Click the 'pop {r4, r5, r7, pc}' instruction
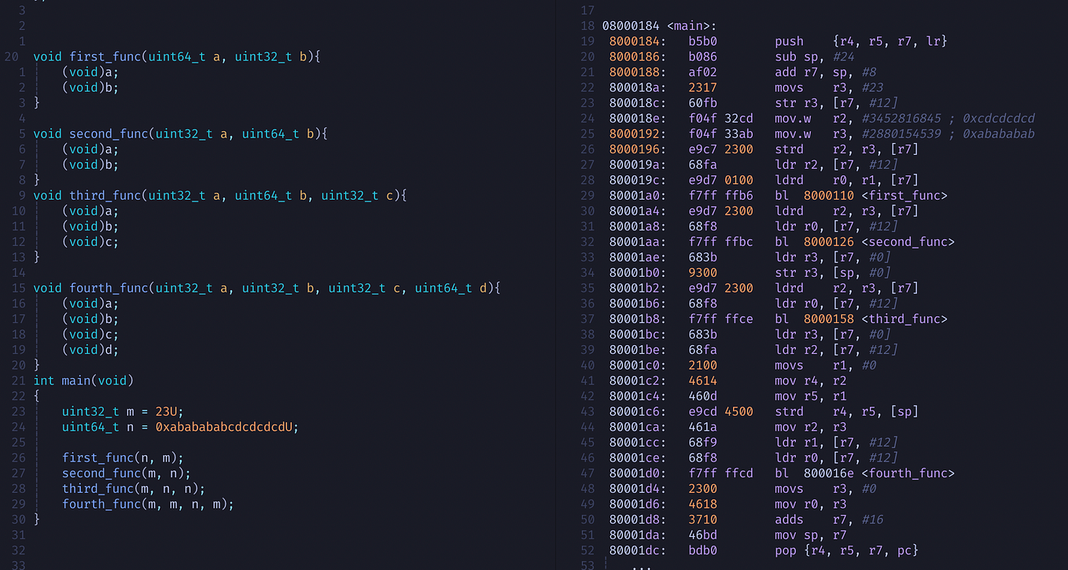1068x570 pixels. 847,550
